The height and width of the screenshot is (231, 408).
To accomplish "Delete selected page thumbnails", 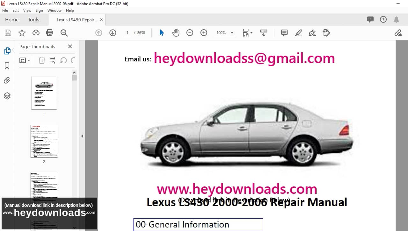I will pyautogui.click(x=42, y=60).
